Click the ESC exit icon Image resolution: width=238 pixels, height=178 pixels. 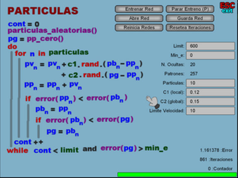pos(227,7)
